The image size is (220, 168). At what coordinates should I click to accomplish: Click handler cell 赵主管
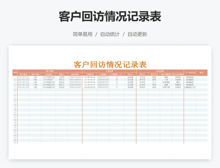click(130, 80)
